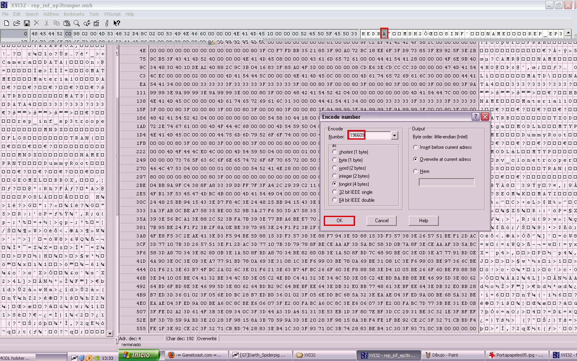Click highlighted C0 byte in top hex row
577x361 pixels.
[x=68, y=34]
